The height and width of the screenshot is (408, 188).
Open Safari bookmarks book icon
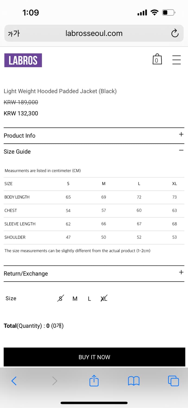tap(133, 381)
